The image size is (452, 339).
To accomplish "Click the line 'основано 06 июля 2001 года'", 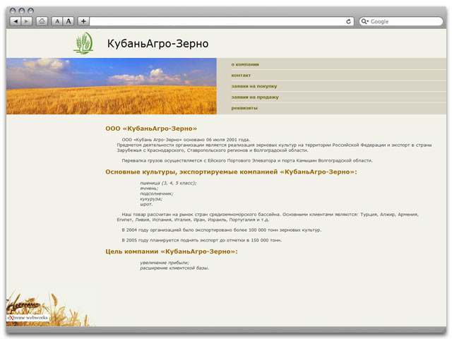I will [186, 140].
